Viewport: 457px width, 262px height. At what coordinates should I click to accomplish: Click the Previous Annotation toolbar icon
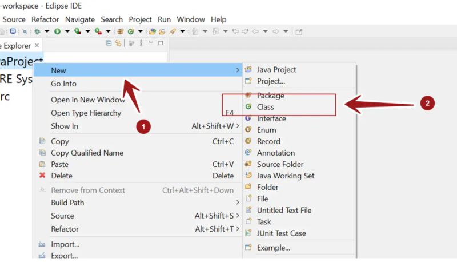[215, 31]
